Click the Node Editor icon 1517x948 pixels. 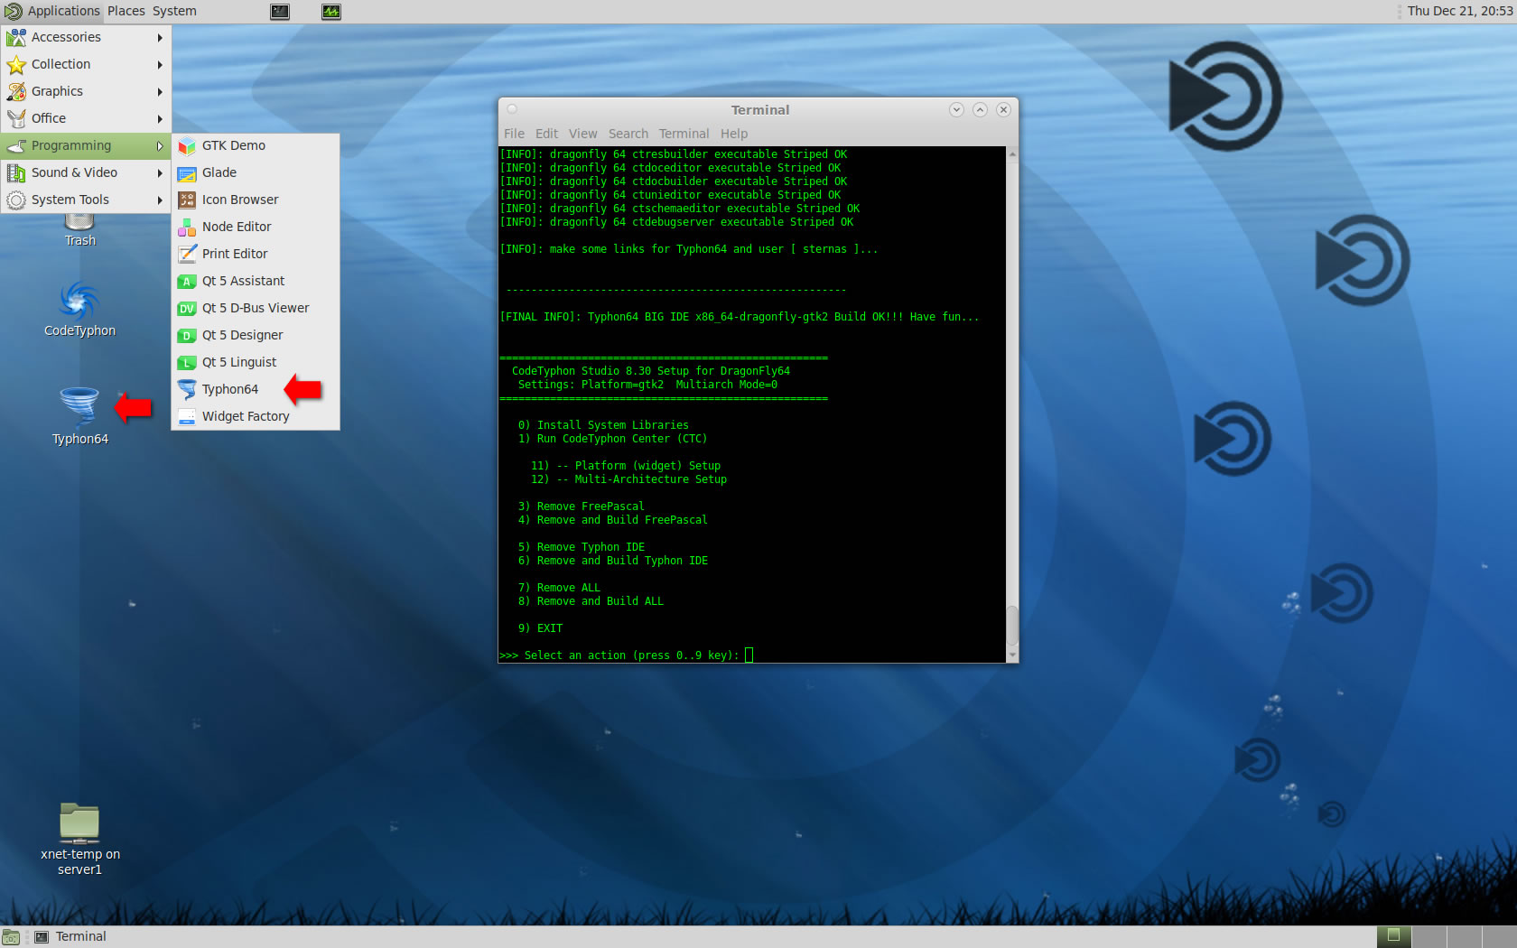[x=187, y=228]
